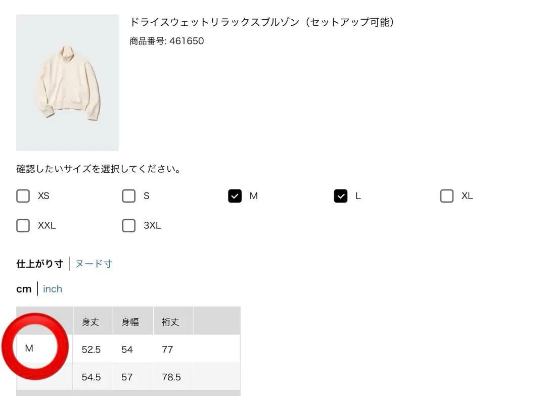Click the M row label in size table
Screen dimensions: 546x396
coord(29,349)
